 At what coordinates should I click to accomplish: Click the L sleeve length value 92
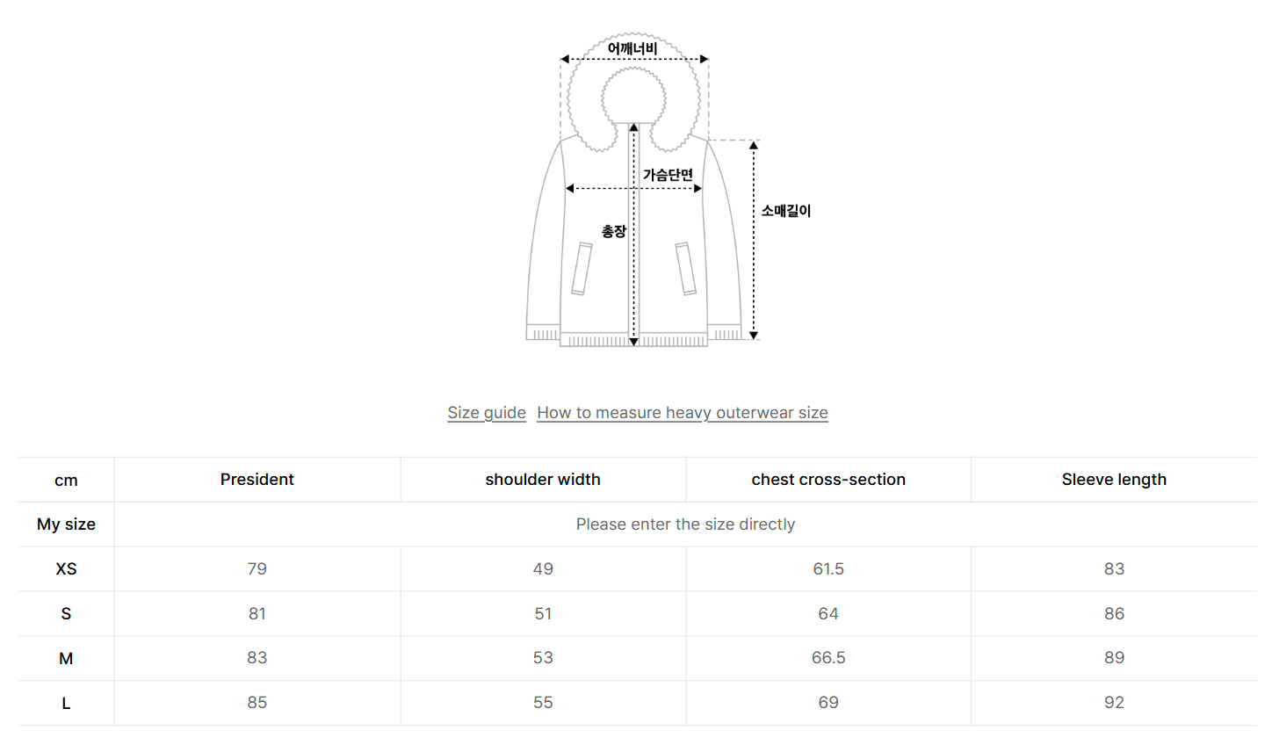[x=1114, y=703]
